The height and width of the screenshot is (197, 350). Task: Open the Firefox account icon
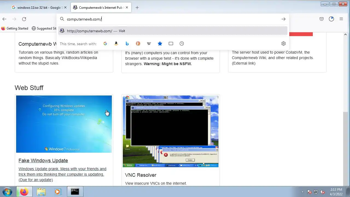[x=331, y=19]
